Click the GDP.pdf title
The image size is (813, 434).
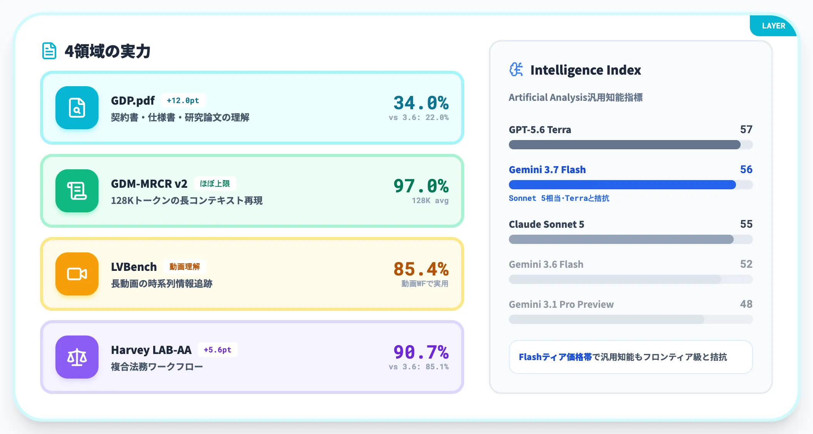click(133, 100)
